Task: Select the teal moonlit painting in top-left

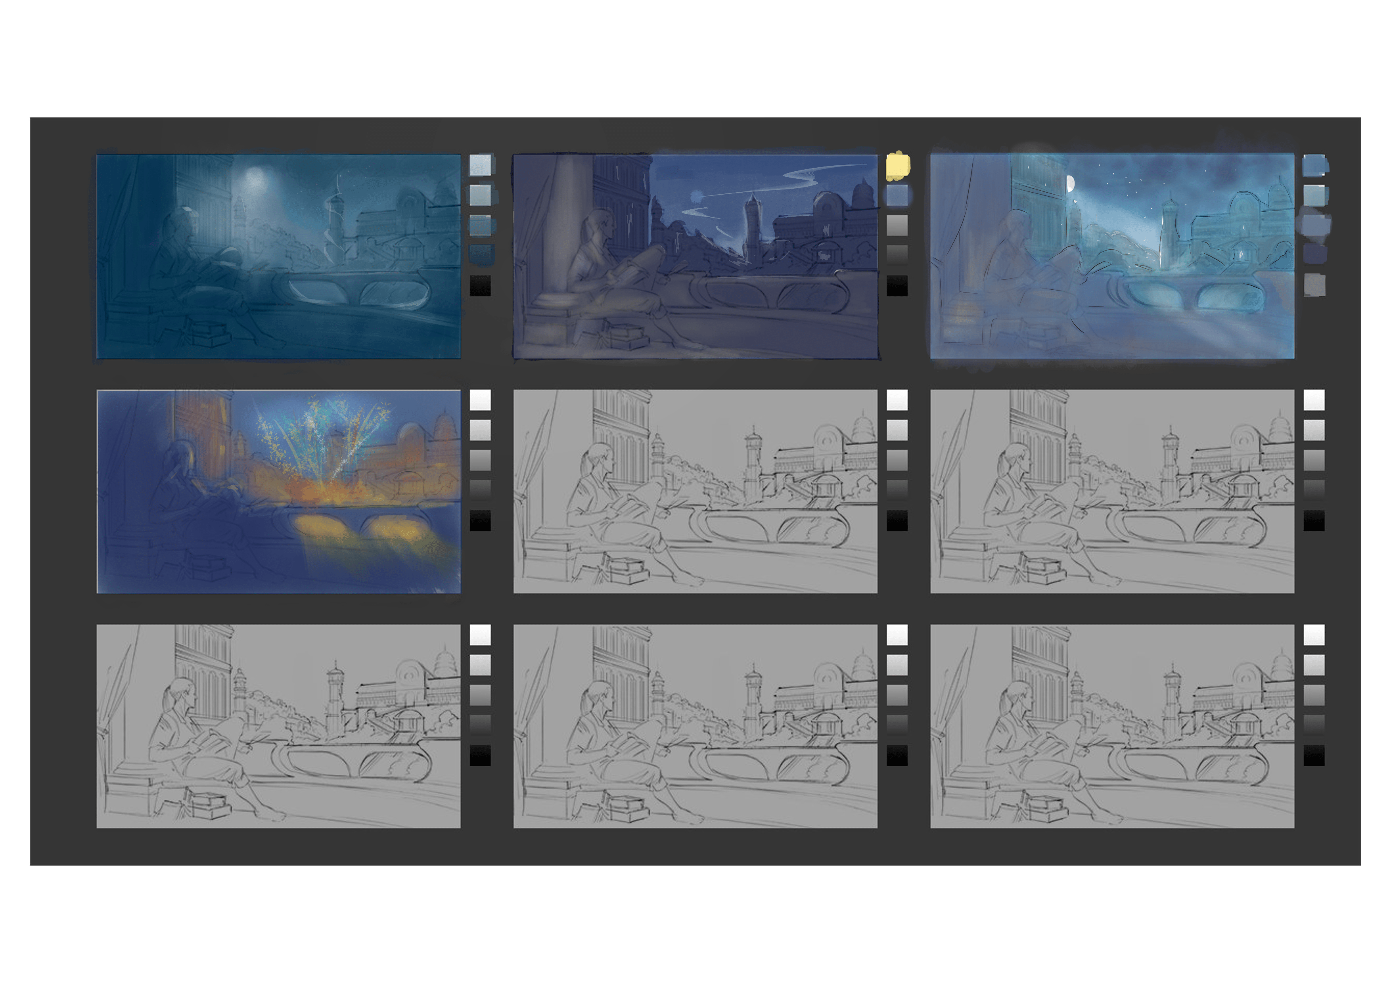Action: (x=279, y=256)
